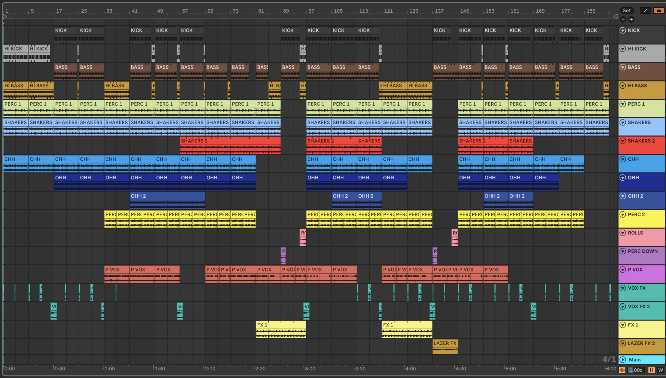
Task: Jump to previous locator arrow
Action: (x=623, y=20)
